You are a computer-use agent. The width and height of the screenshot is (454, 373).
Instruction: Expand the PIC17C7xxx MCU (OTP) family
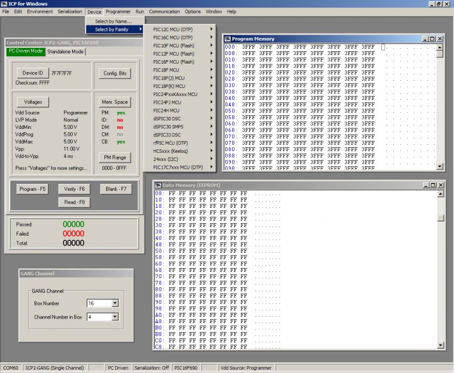[x=179, y=167]
